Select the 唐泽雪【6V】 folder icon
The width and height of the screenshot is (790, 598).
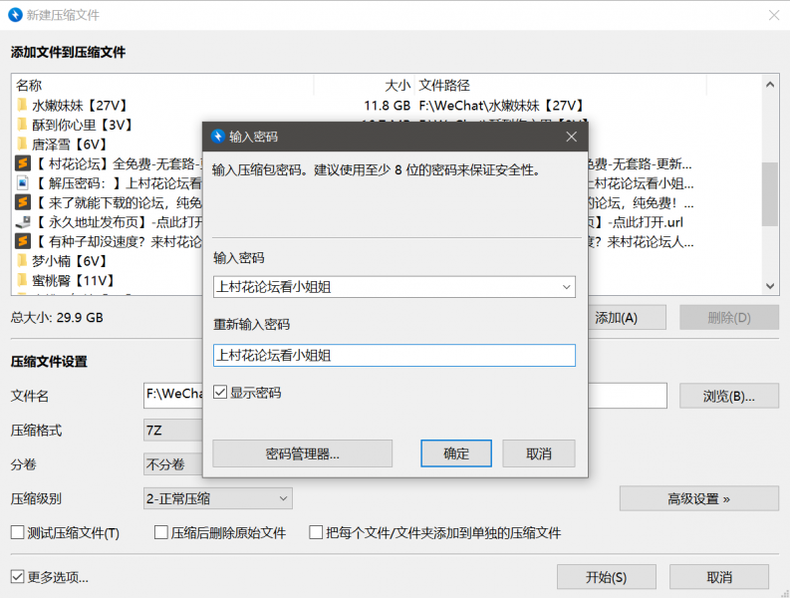[22, 144]
